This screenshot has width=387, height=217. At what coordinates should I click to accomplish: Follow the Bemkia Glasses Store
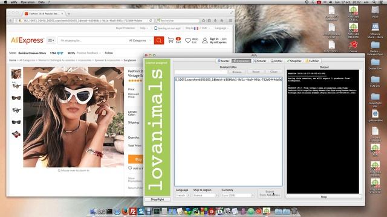(109, 53)
